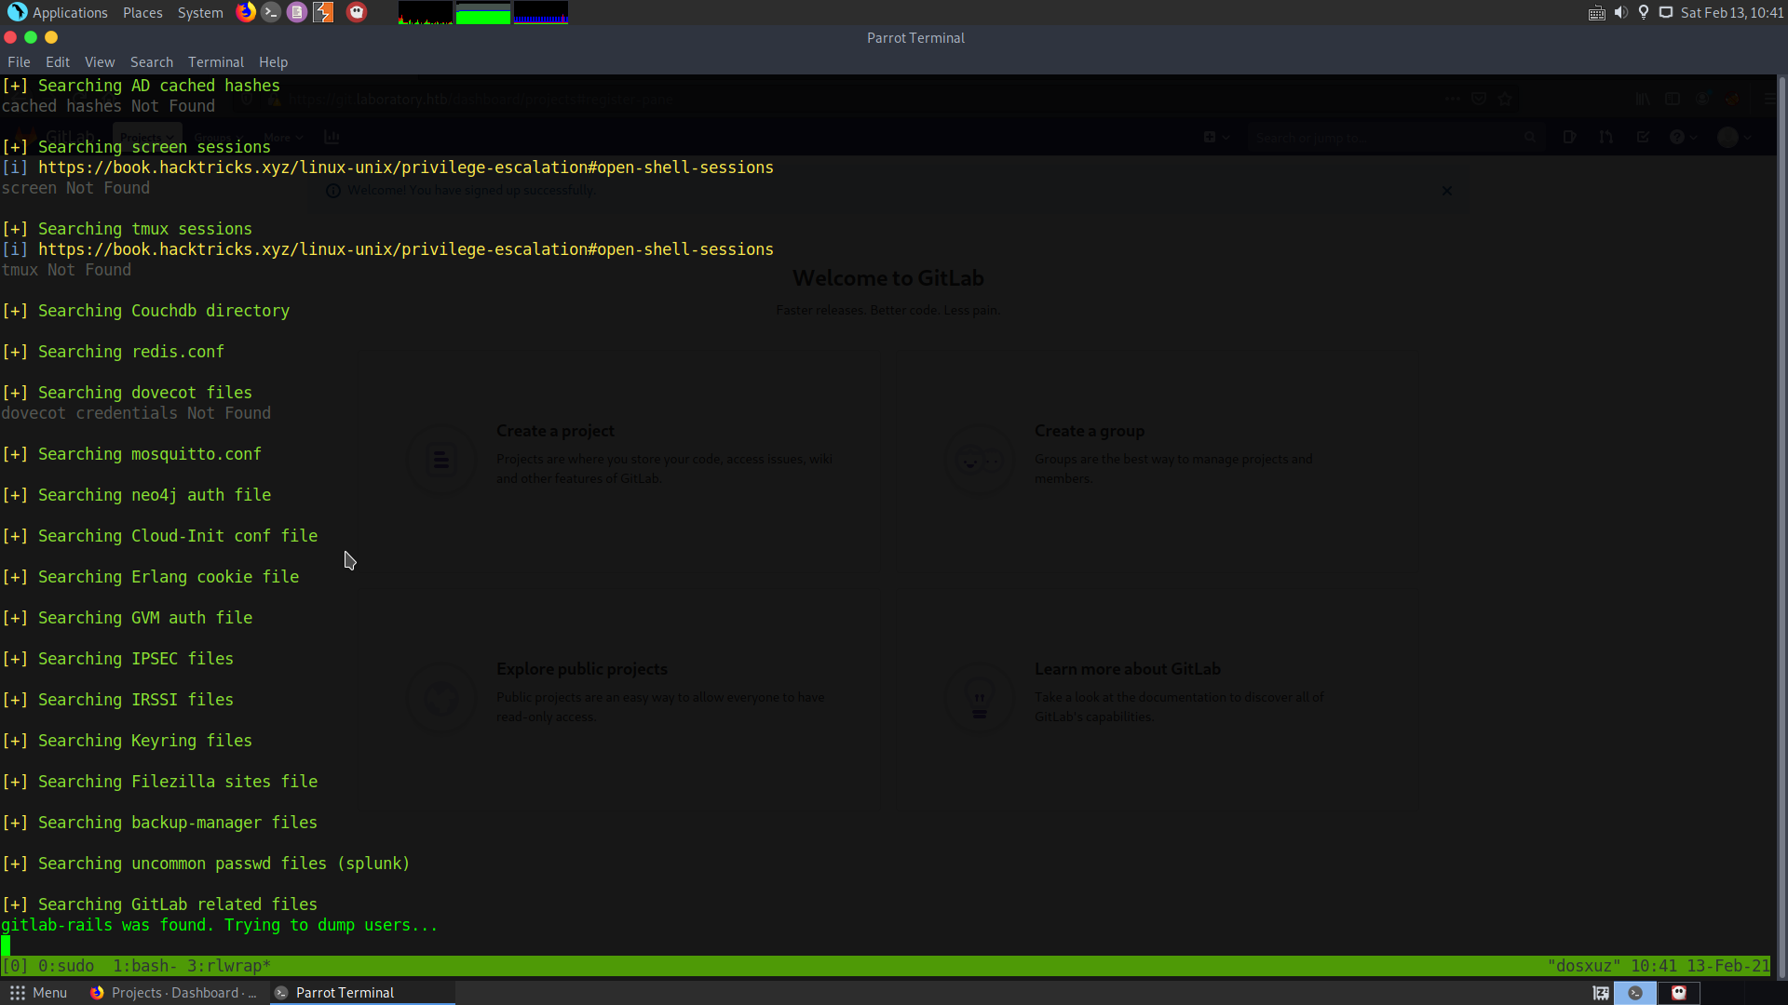Image resolution: width=1788 pixels, height=1005 pixels.
Task: Open the terminal's View menu
Action: coord(100,62)
